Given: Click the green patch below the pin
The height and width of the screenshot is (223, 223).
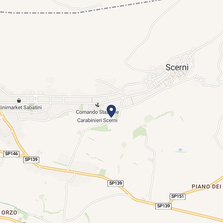Looking at the screenshot, I should coord(101,129).
